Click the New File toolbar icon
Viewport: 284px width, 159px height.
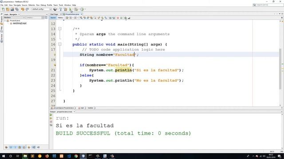[3, 9]
